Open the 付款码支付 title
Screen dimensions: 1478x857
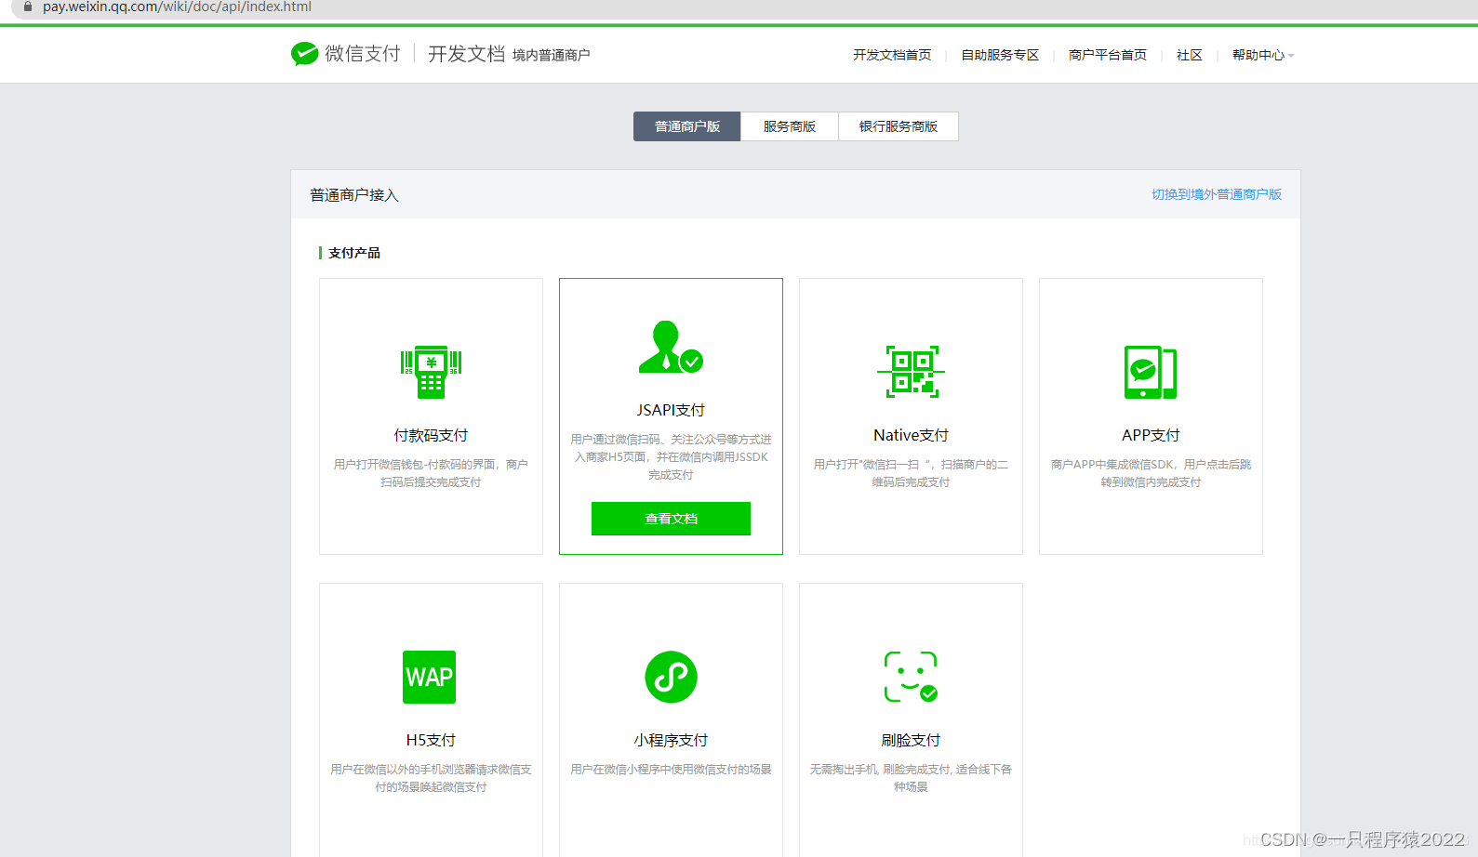pos(431,435)
